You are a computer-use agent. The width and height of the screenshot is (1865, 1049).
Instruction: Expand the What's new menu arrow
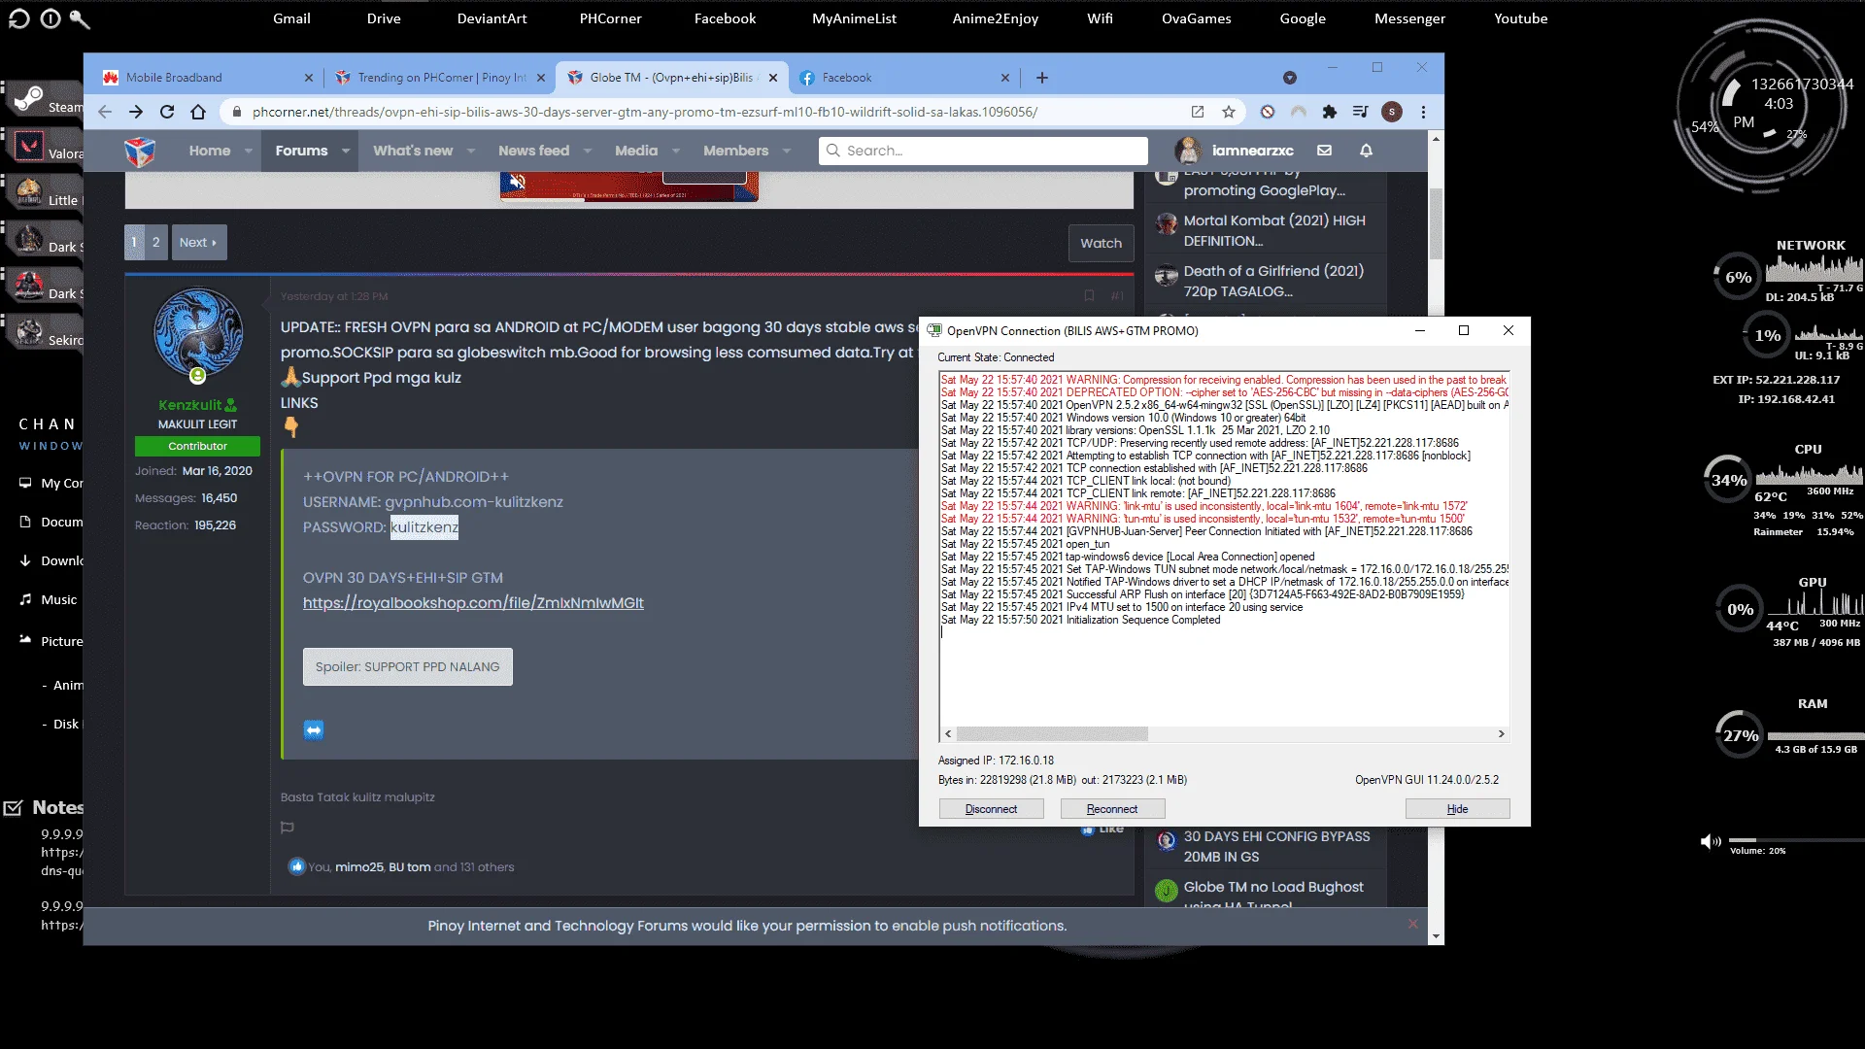click(471, 151)
